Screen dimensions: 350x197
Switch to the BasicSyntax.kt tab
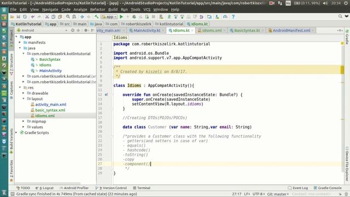247,31
